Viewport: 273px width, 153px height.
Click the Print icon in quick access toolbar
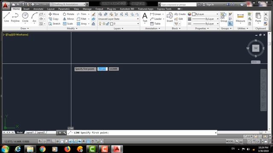(x=33, y=4)
